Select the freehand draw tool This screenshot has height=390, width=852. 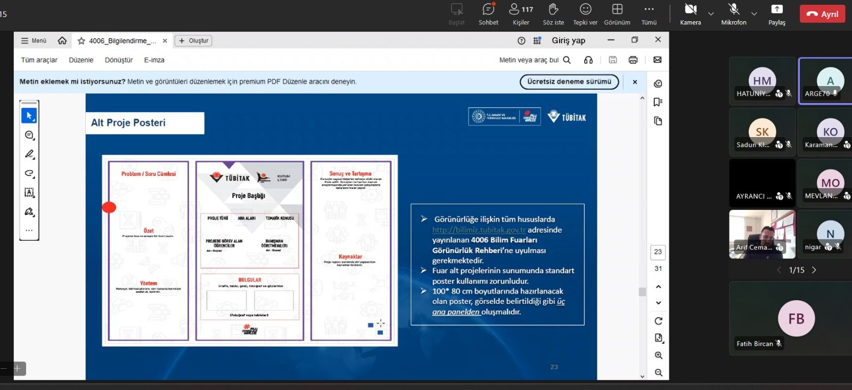tap(29, 173)
